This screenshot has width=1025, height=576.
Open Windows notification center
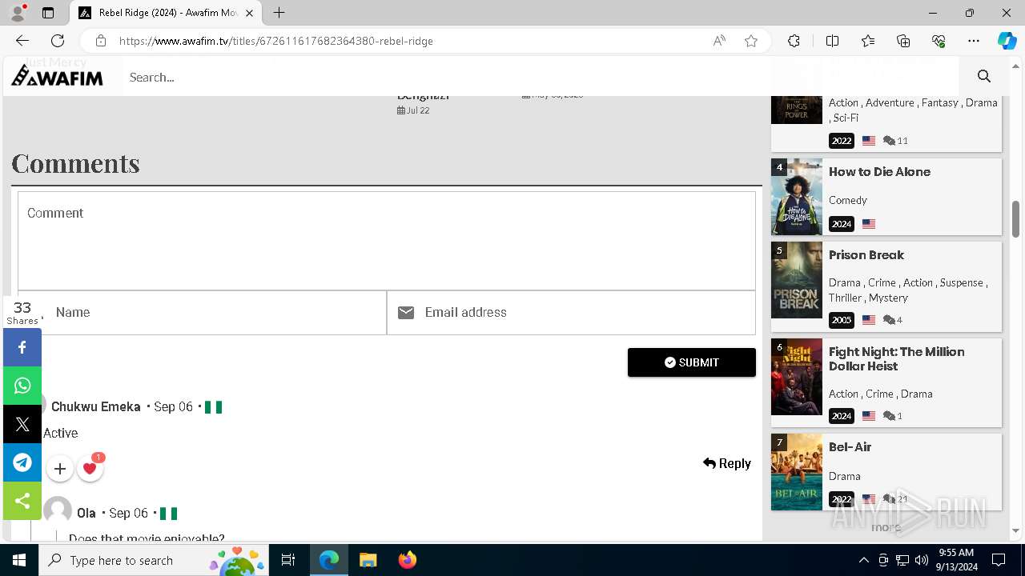point(999,560)
